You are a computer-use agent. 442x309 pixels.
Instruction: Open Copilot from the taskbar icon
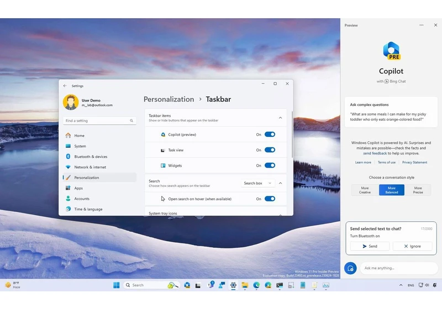[x=187, y=285]
